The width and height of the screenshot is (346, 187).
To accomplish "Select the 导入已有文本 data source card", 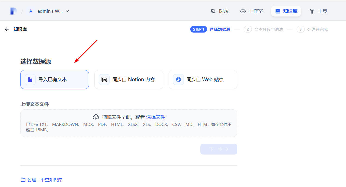I will pyautogui.click(x=55, y=80).
